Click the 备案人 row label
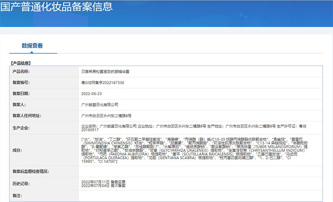This screenshot has height=202, width=333. tap(19, 104)
